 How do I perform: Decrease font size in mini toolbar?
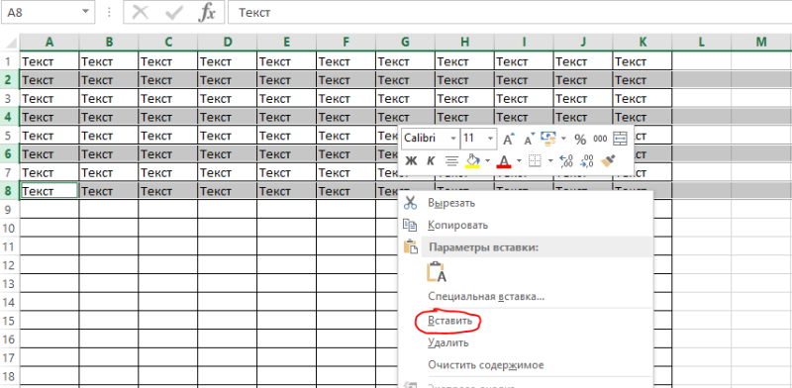click(529, 139)
